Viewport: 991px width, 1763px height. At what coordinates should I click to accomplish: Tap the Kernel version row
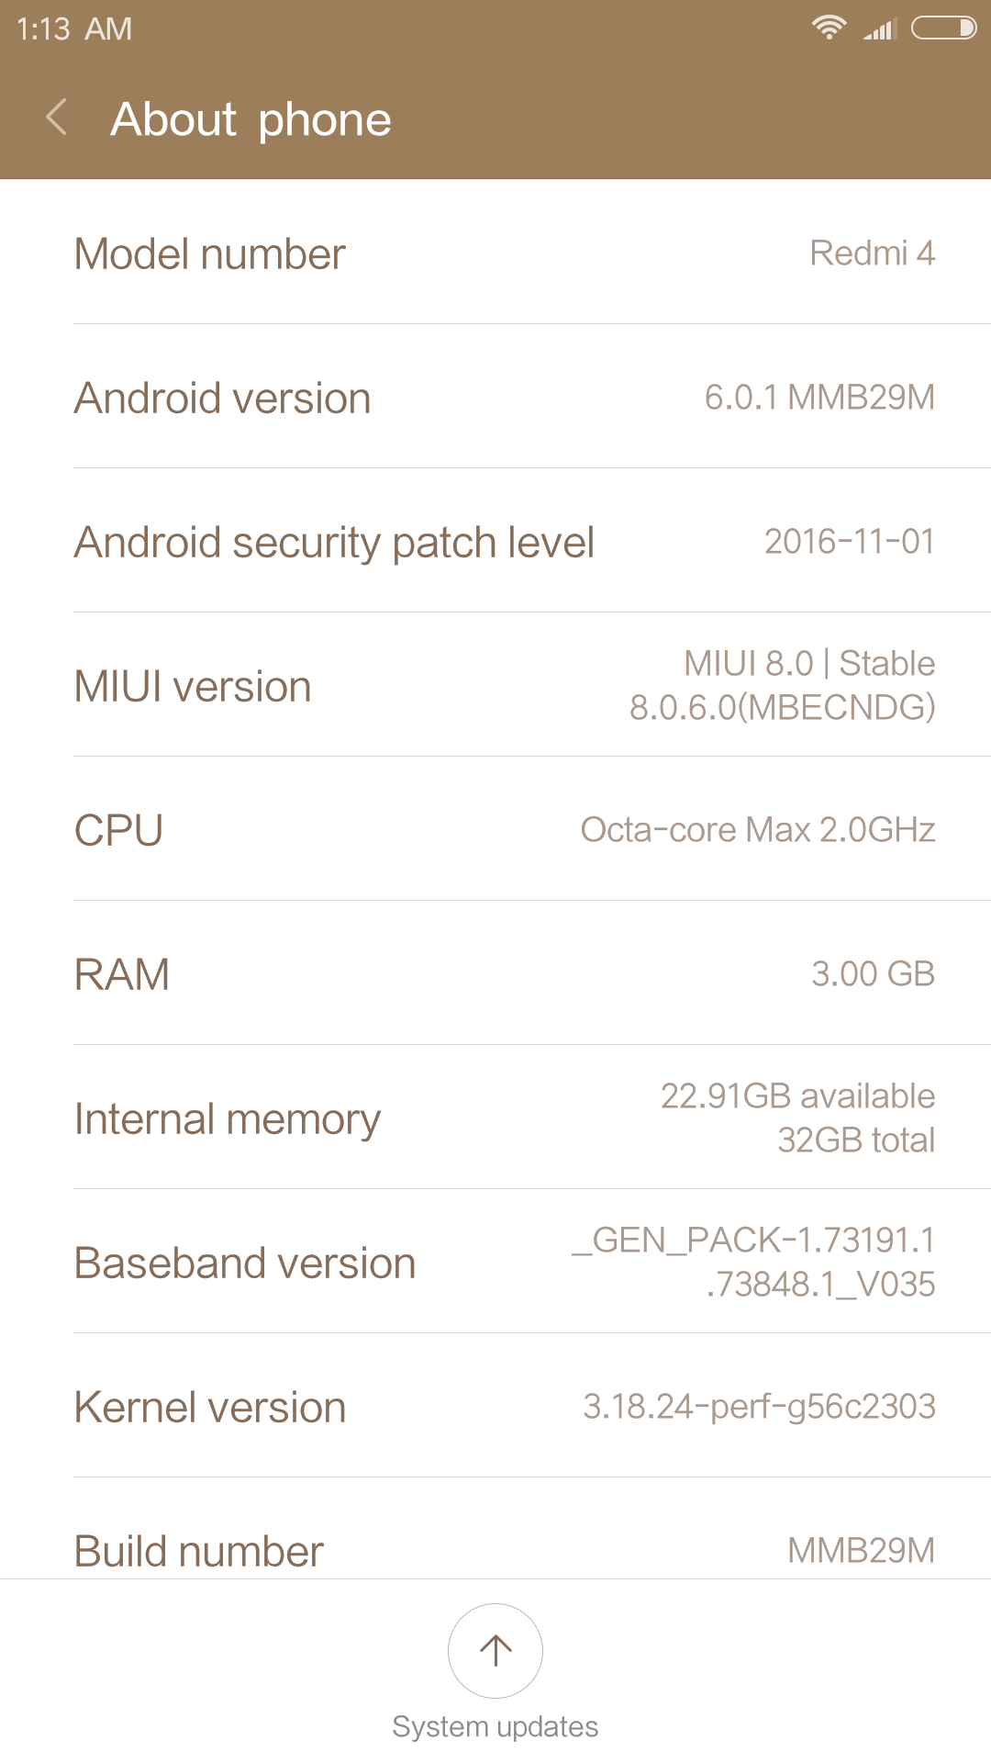point(495,1407)
